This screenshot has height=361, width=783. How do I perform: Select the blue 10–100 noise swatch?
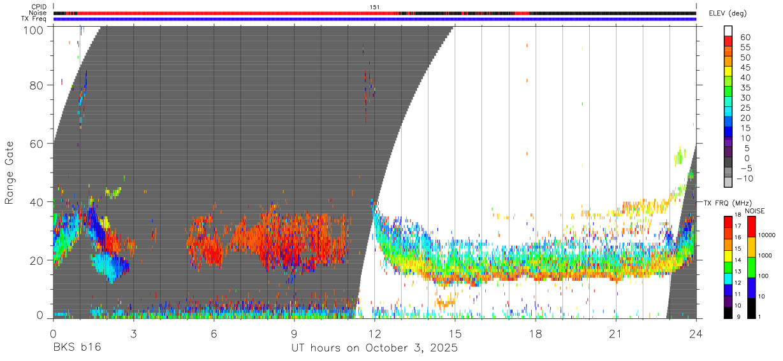(750, 287)
